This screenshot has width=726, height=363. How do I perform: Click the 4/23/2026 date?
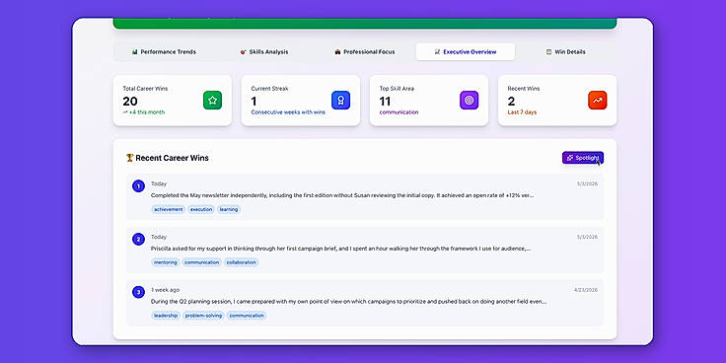coord(586,290)
